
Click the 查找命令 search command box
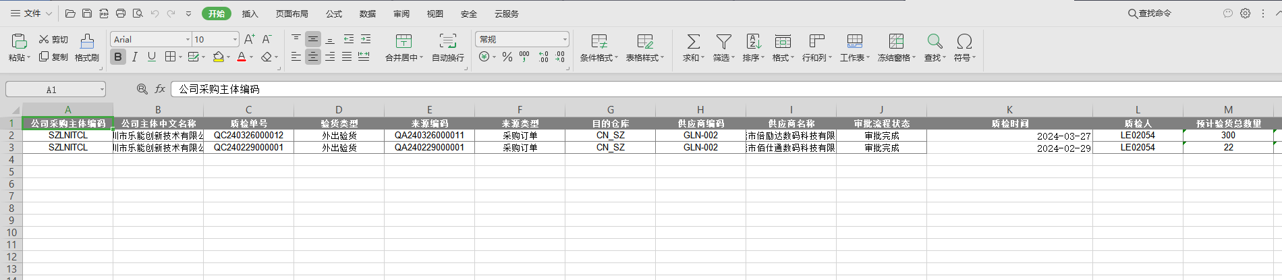[1150, 13]
